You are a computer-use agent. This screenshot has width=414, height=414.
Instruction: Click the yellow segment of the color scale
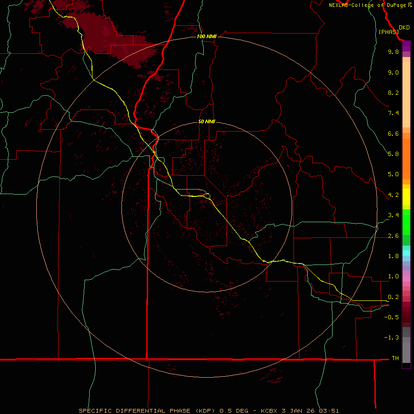406,197
